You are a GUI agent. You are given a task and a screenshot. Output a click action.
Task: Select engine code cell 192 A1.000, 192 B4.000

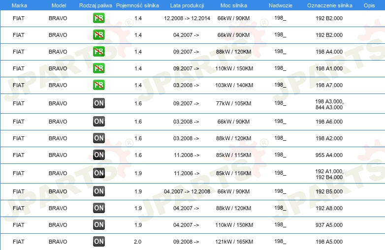click(x=329, y=174)
